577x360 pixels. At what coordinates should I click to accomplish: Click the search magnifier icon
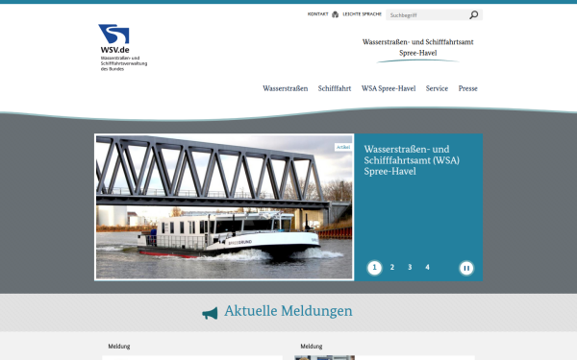coord(473,14)
